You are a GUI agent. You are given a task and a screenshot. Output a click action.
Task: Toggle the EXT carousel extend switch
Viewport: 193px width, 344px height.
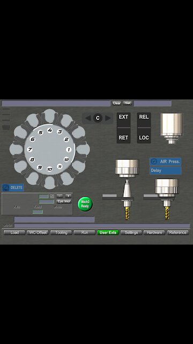pyautogui.click(x=123, y=120)
